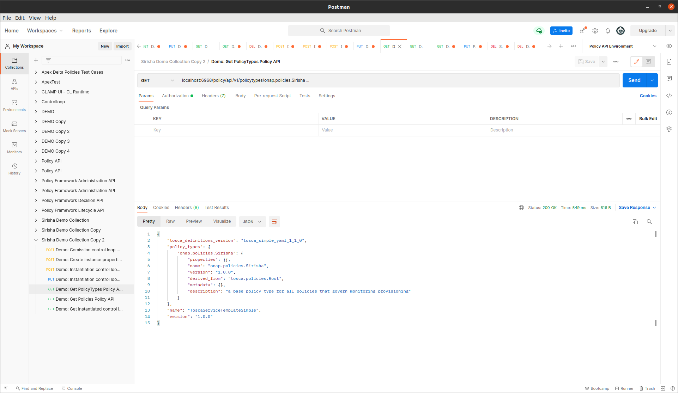Open the documentation pane icon
Image resolution: width=678 pixels, height=393 pixels.
click(x=669, y=62)
